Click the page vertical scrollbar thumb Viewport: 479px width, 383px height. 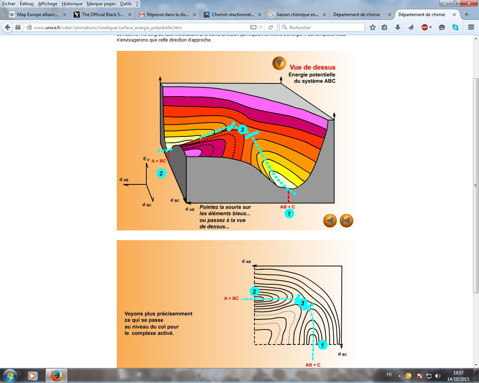click(476, 186)
